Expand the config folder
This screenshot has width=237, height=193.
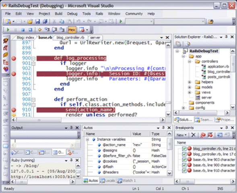(x=183, y=108)
